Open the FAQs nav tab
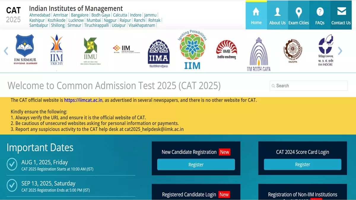The height and width of the screenshot is (200, 356). 320,15
